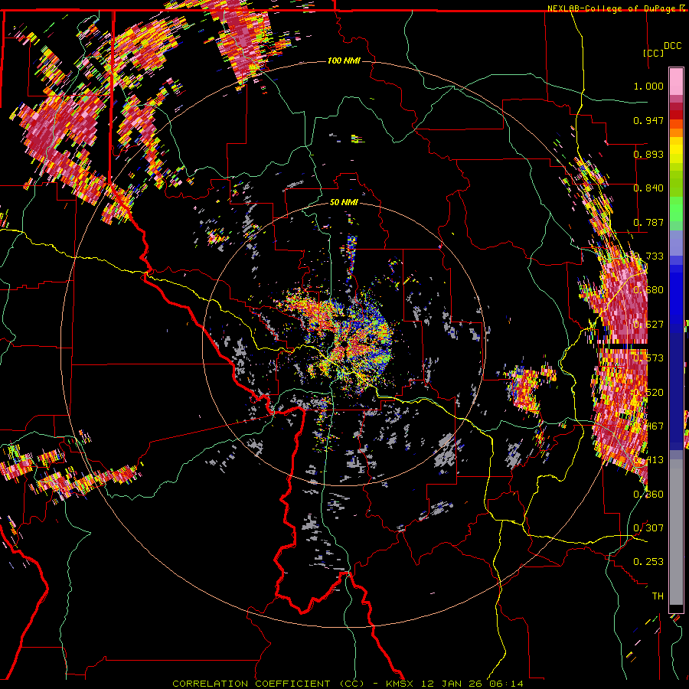Viewport: 689px width, 689px height.
Task: Pick the light pink segment of the color bar
Action: click(x=676, y=81)
